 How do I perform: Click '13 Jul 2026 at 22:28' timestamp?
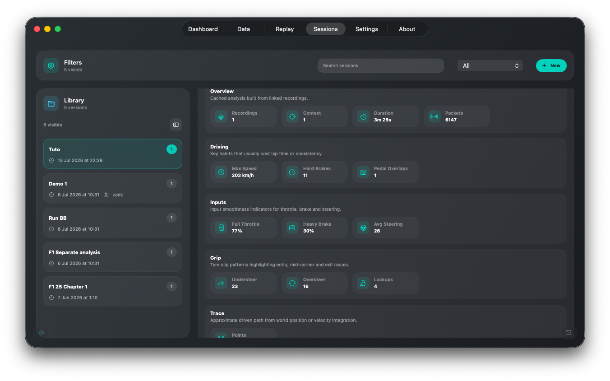click(80, 160)
